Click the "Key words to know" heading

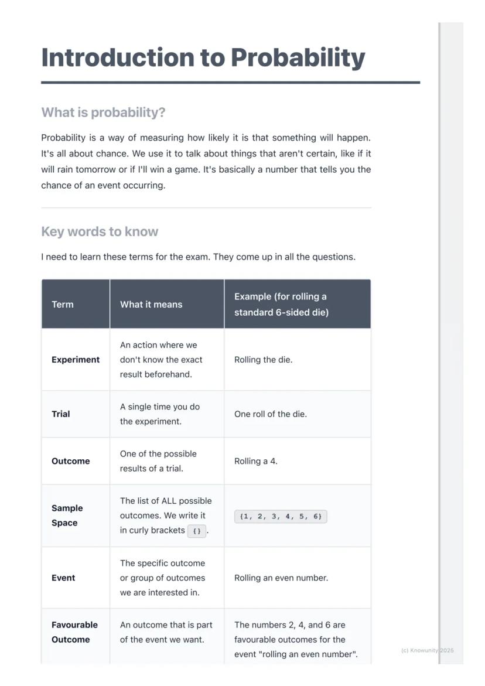[x=100, y=231]
